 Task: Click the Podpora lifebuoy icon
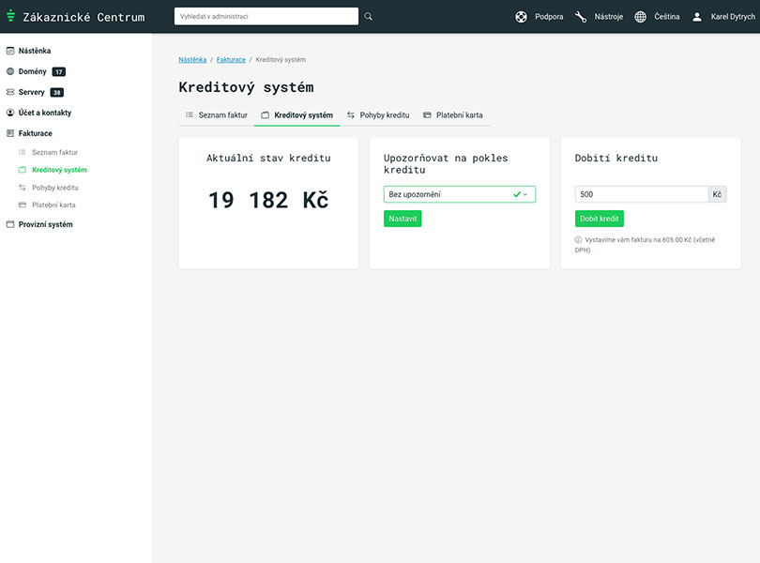pos(521,17)
